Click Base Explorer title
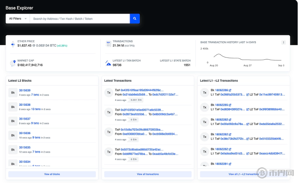Screen dimensions: 298x183 coord(19,8)
